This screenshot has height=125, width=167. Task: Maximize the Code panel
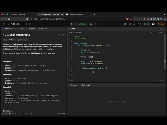tap(161, 29)
